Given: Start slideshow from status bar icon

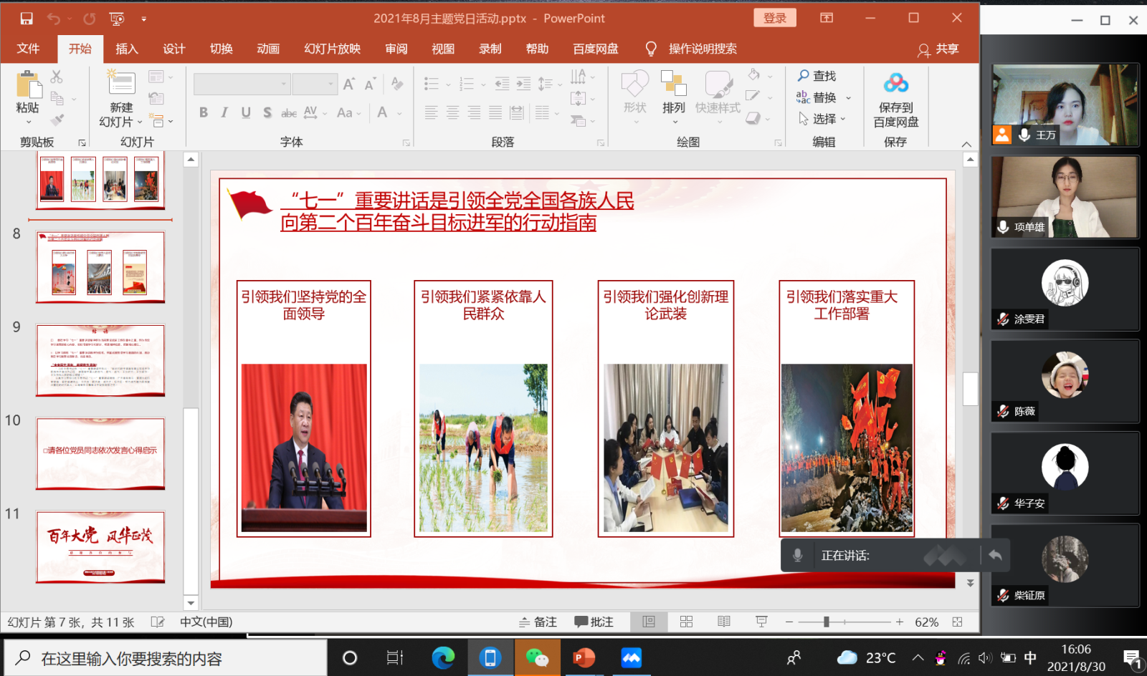Looking at the screenshot, I should pyautogui.click(x=761, y=622).
